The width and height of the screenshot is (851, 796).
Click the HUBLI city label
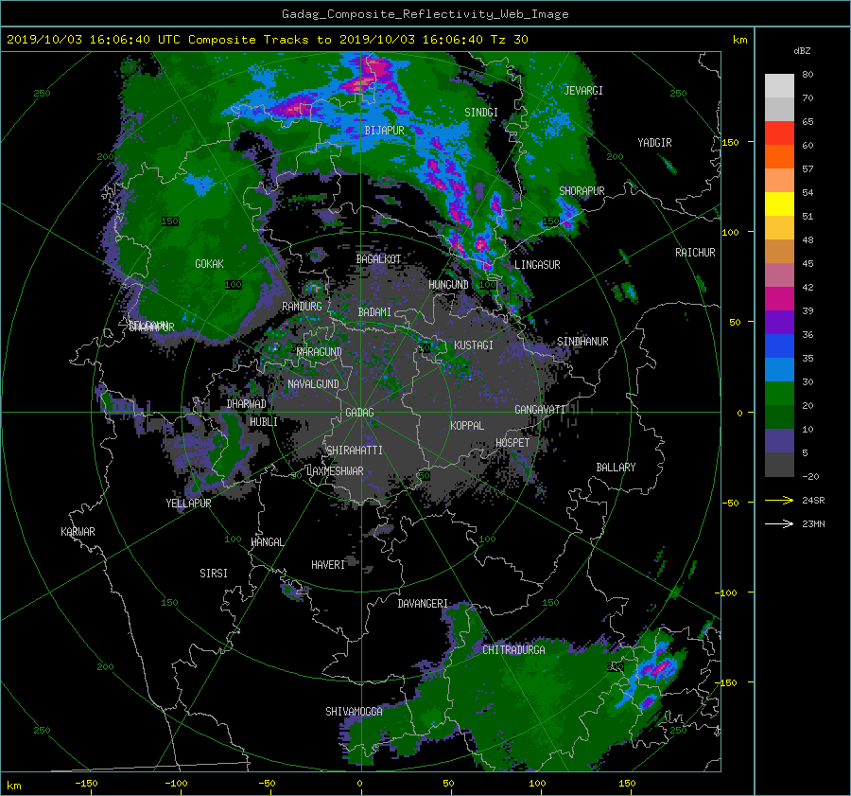[264, 422]
